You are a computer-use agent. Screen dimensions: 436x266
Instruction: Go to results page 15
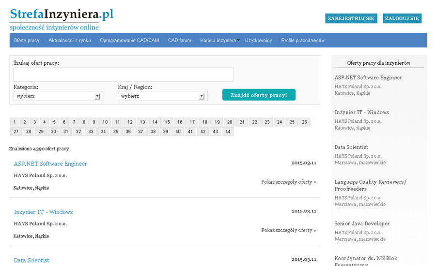pyautogui.click(x=167, y=122)
